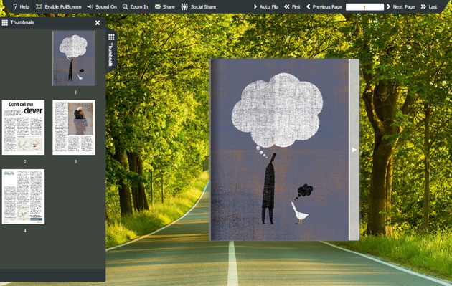Viewport: 452px width, 286px height.
Task: Toggle the Sound On speaker icon
Action: pos(90,6)
